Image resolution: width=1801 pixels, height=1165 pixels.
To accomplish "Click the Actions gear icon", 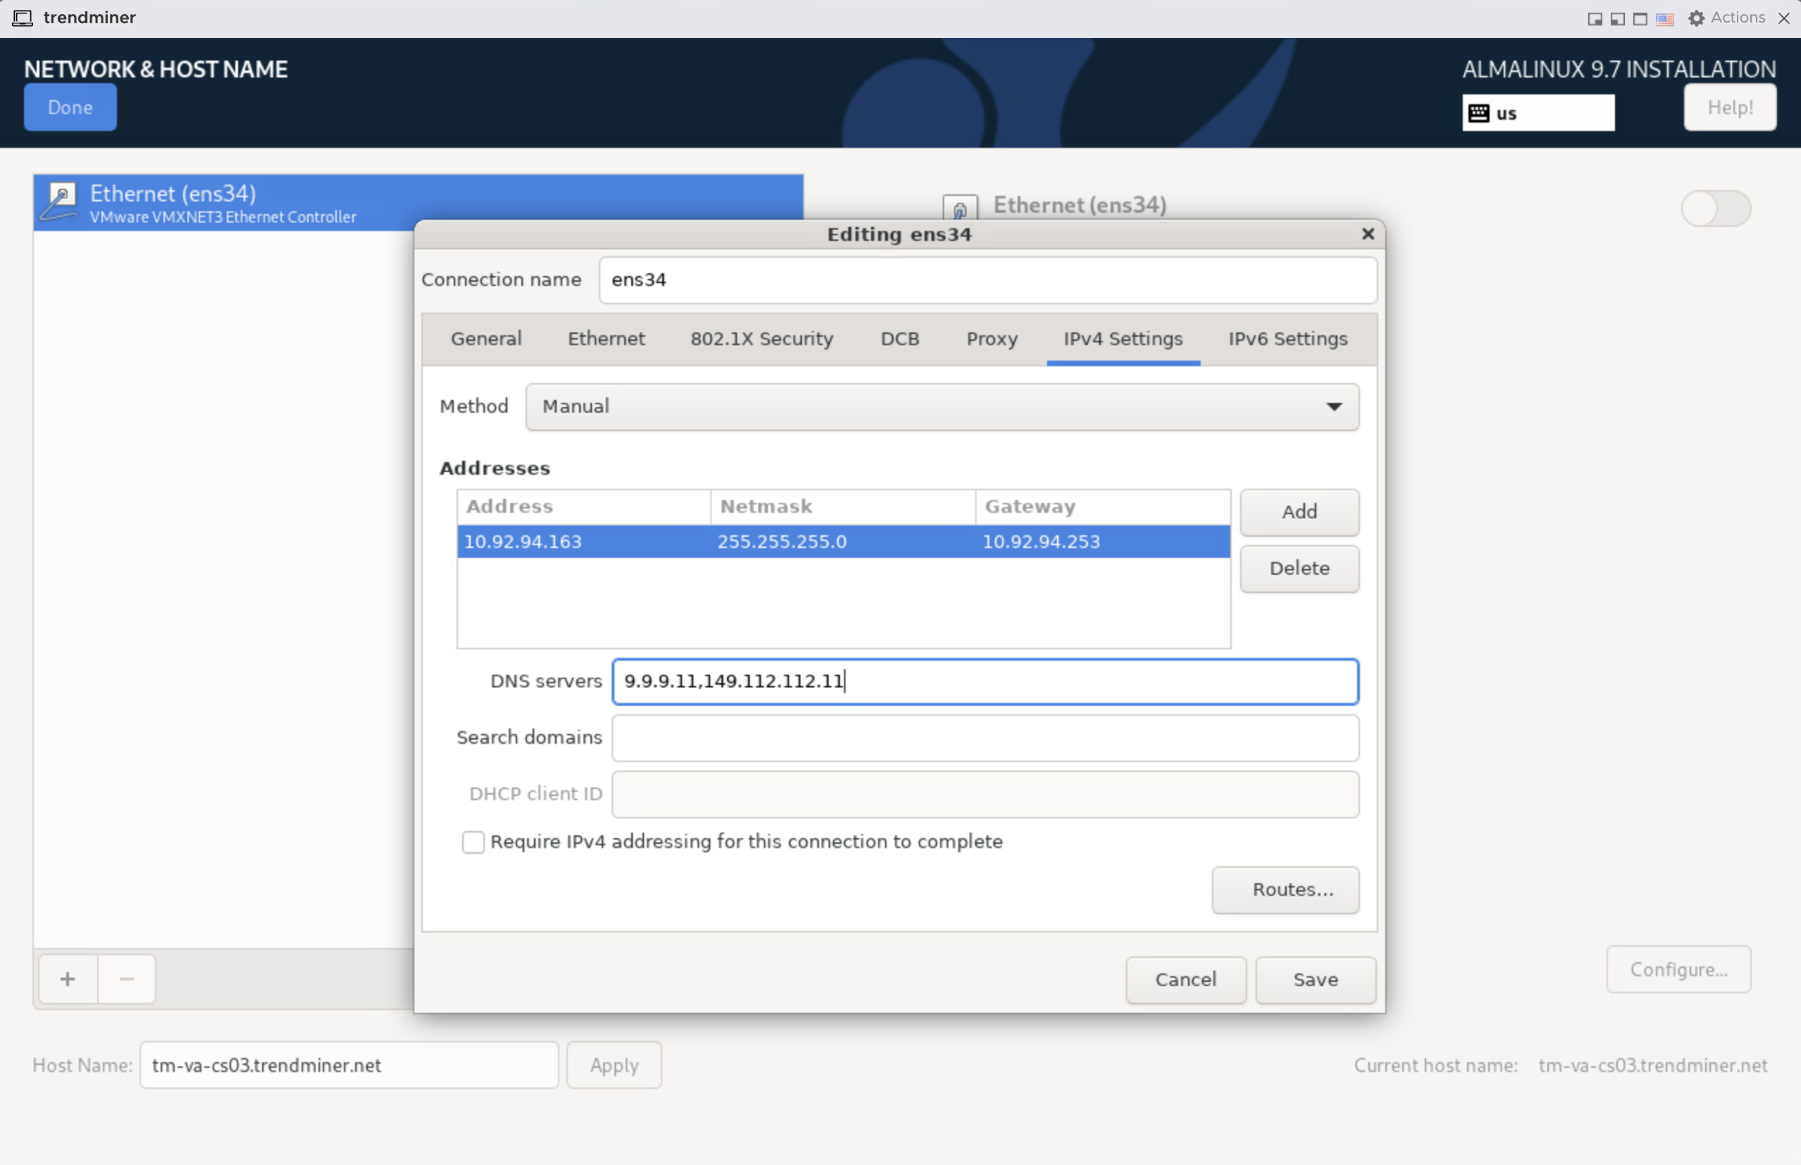I will click(x=1697, y=18).
